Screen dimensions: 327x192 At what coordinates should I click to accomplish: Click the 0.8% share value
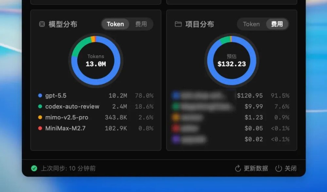(146, 128)
